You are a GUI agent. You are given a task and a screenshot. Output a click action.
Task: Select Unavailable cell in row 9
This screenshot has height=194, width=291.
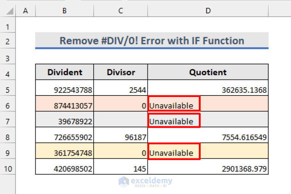[208, 151]
